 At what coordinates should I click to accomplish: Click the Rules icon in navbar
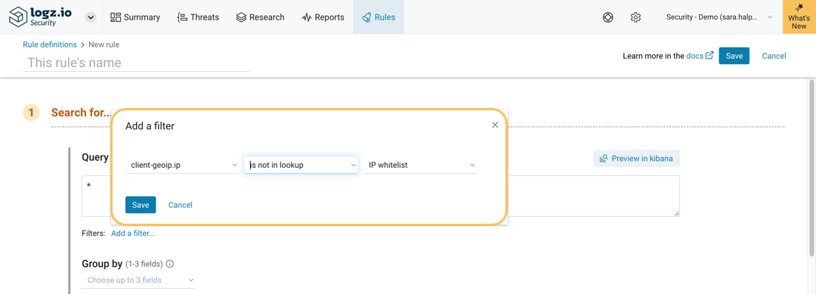[366, 17]
